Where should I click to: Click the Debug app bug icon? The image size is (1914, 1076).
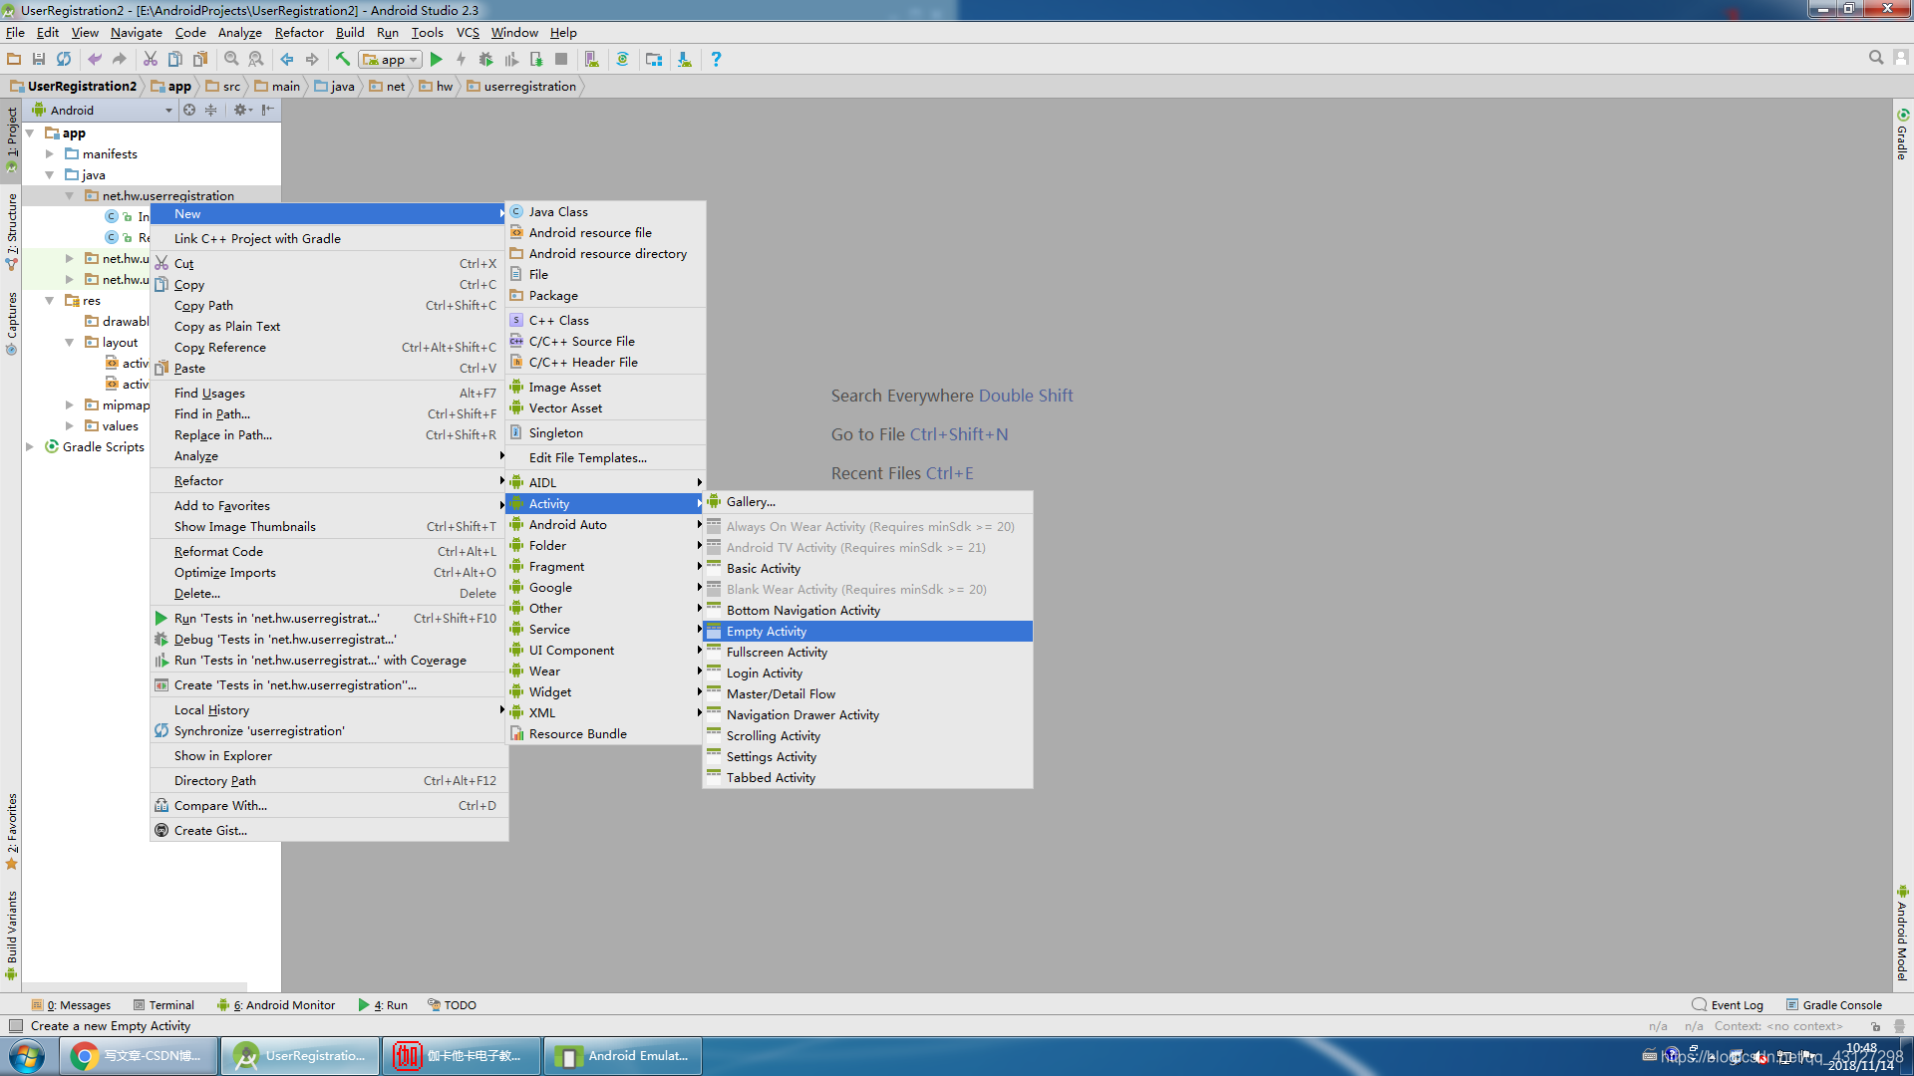click(486, 59)
